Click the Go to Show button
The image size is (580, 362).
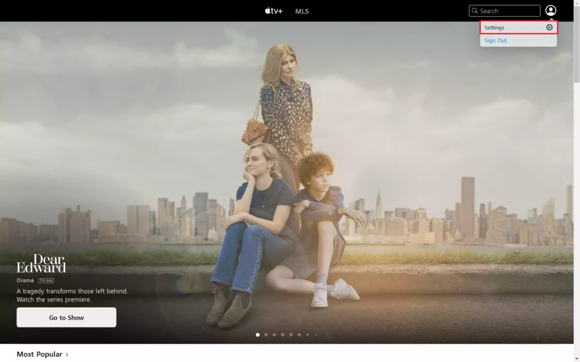[x=66, y=317]
